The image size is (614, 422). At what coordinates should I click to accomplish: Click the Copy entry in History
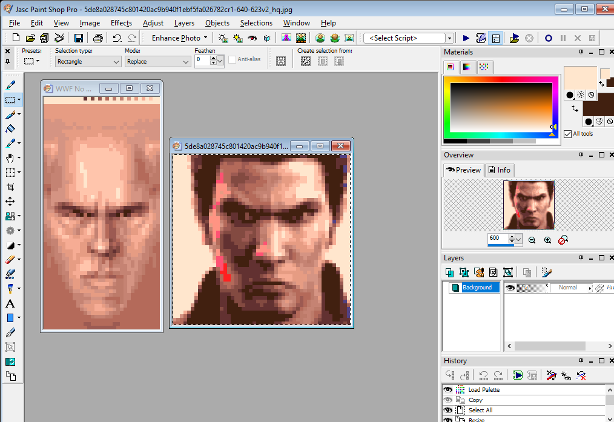(475, 400)
